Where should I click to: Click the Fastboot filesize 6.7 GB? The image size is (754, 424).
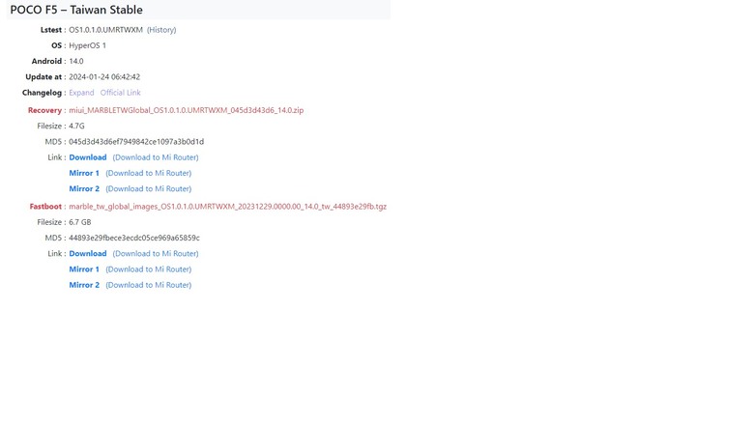click(x=80, y=222)
